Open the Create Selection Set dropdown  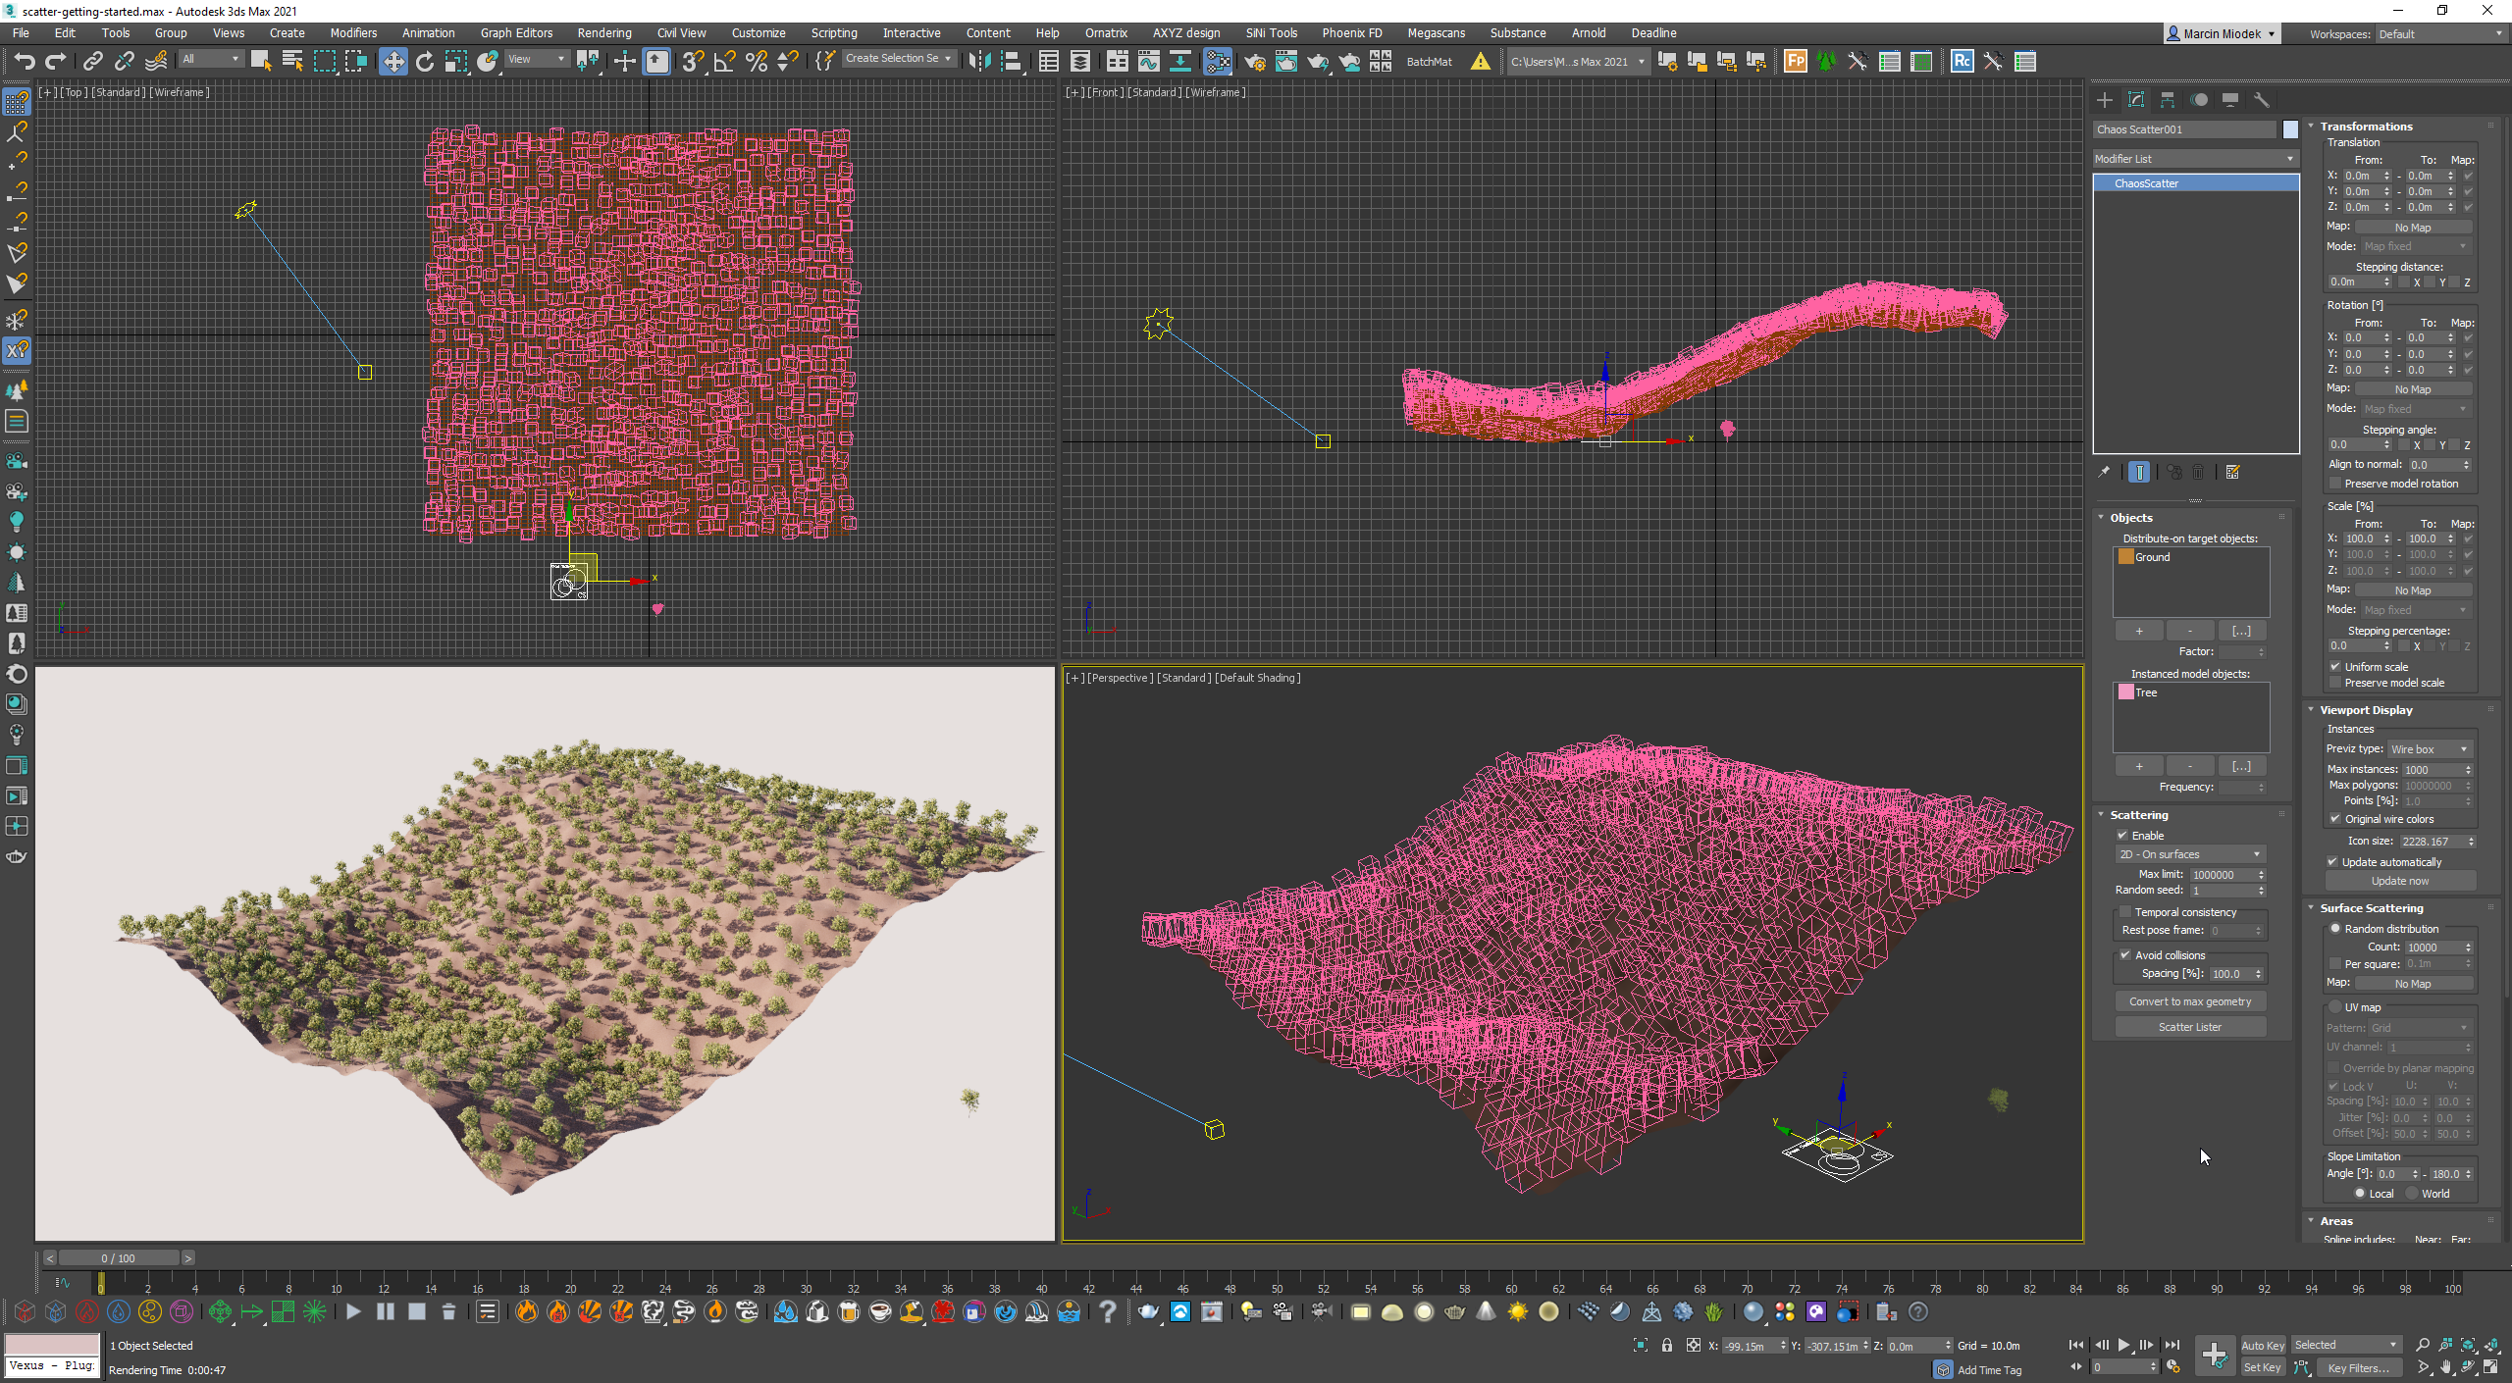pyautogui.click(x=898, y=59)
